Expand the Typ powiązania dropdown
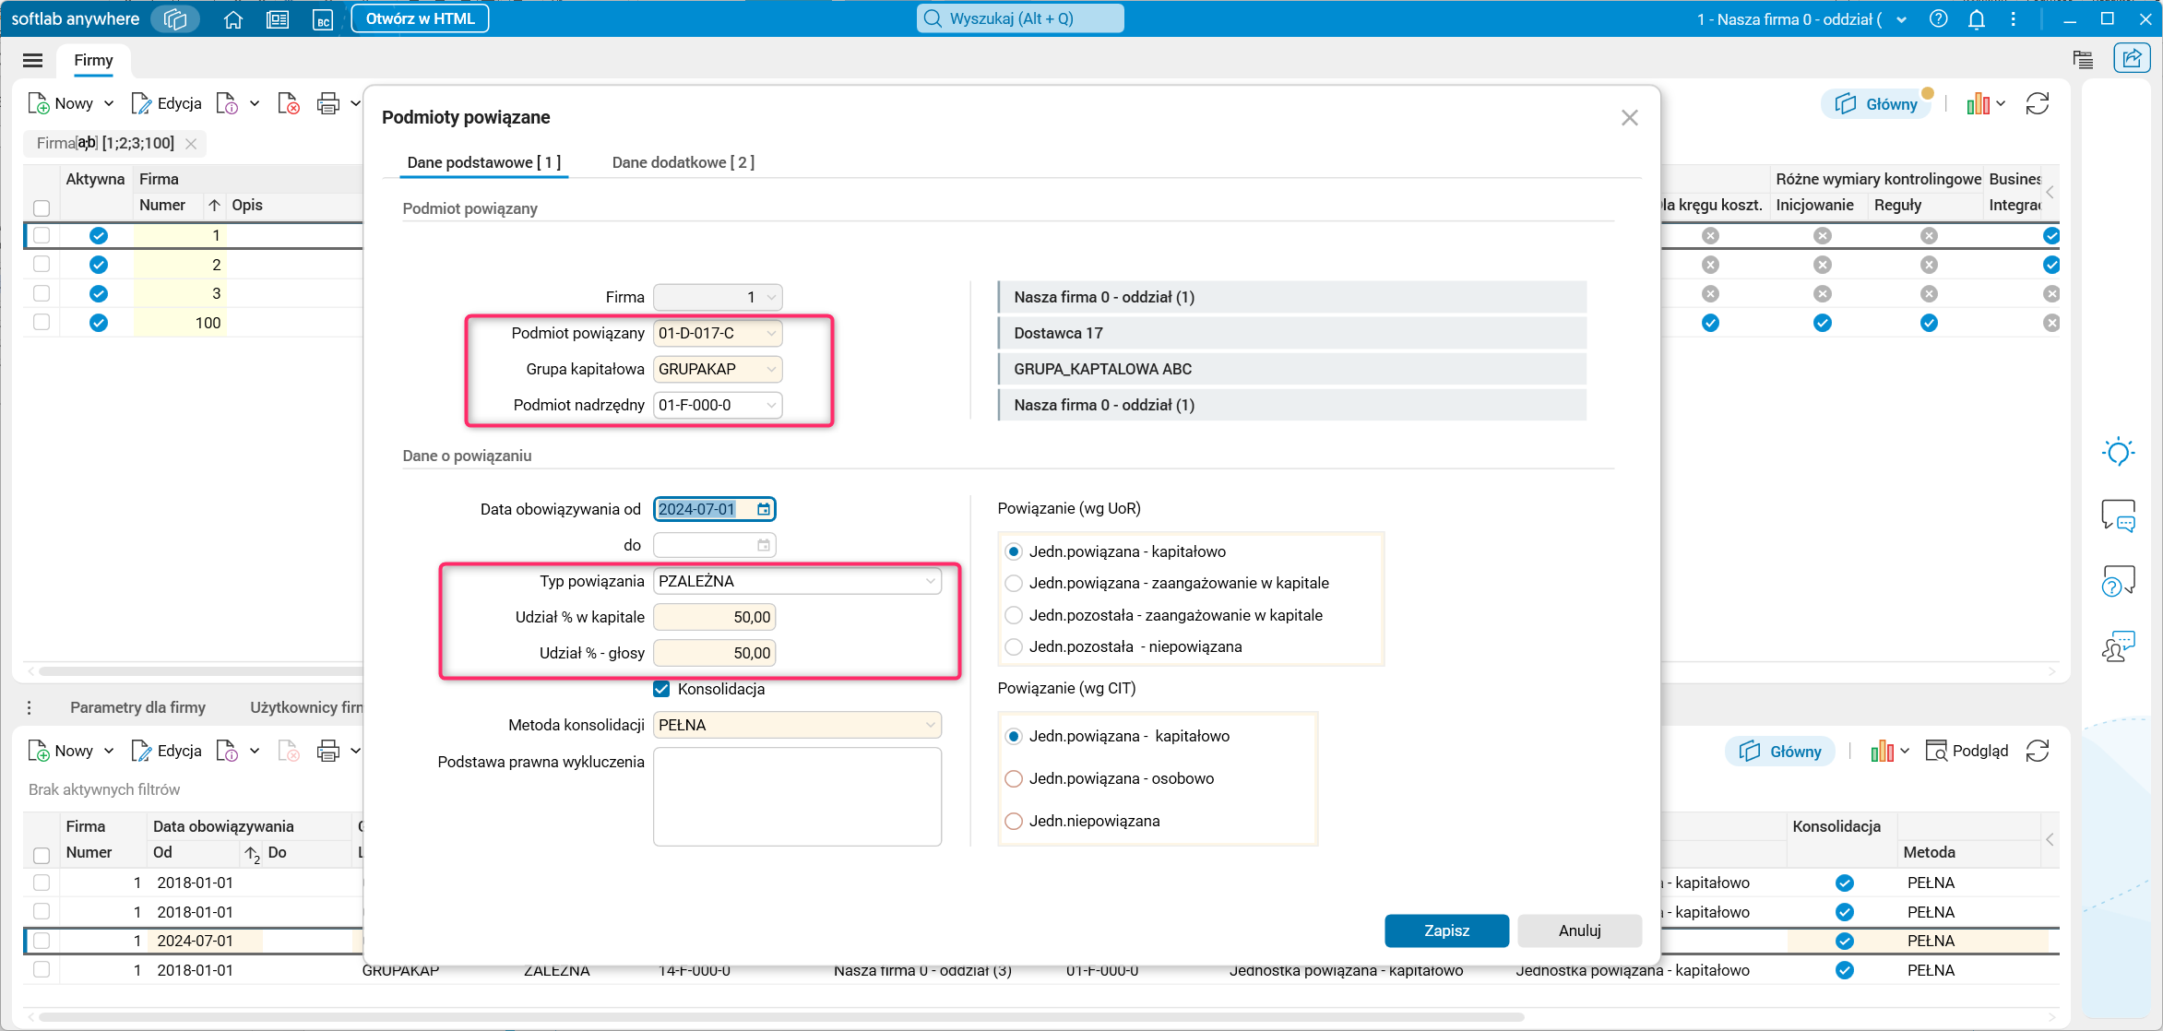 (x=930, y=581)
